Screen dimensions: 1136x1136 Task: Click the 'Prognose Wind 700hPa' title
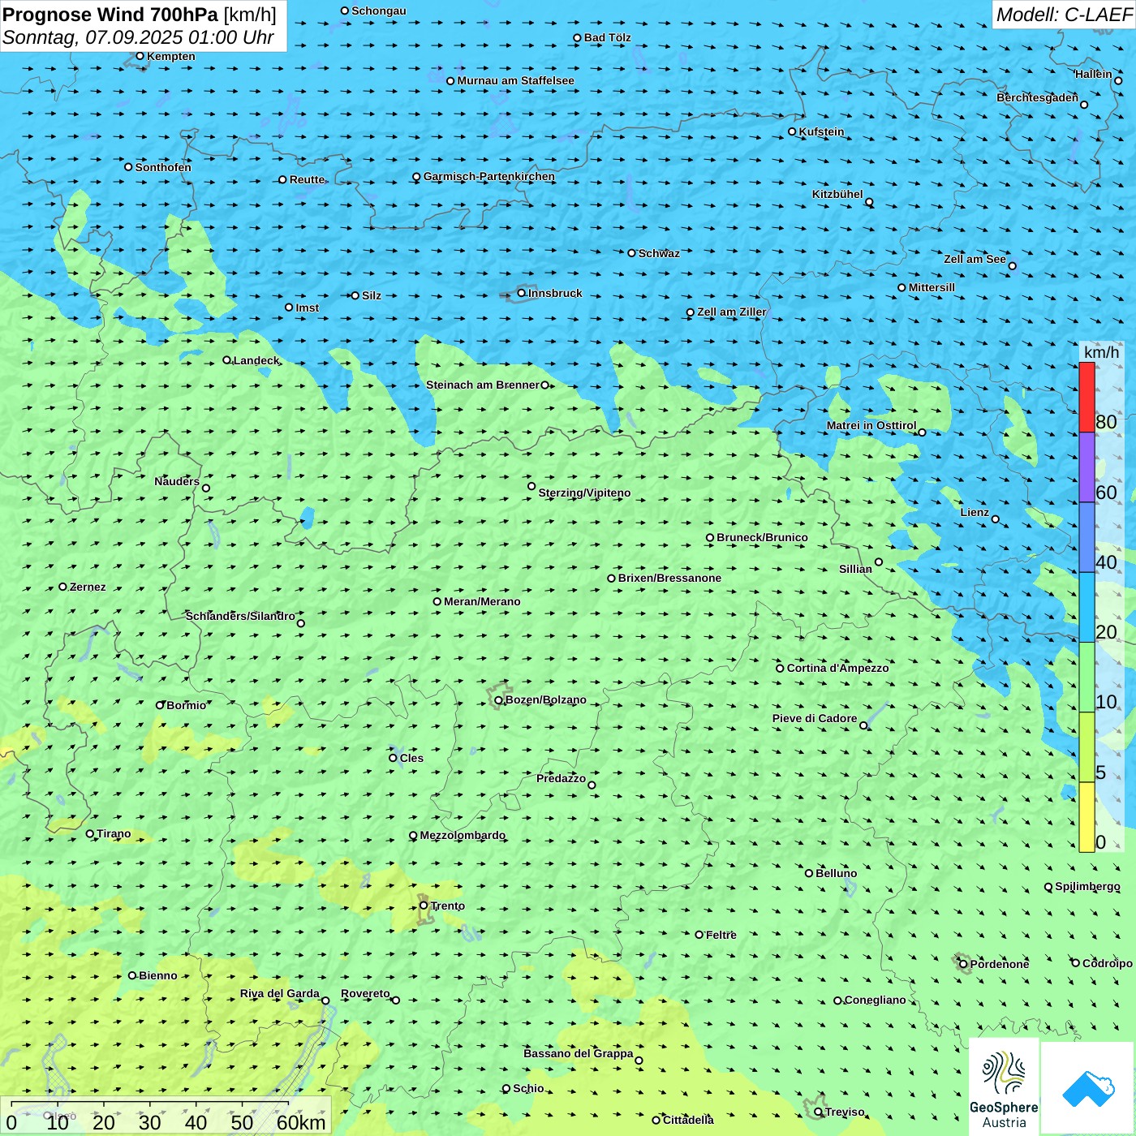pos(110,15)
